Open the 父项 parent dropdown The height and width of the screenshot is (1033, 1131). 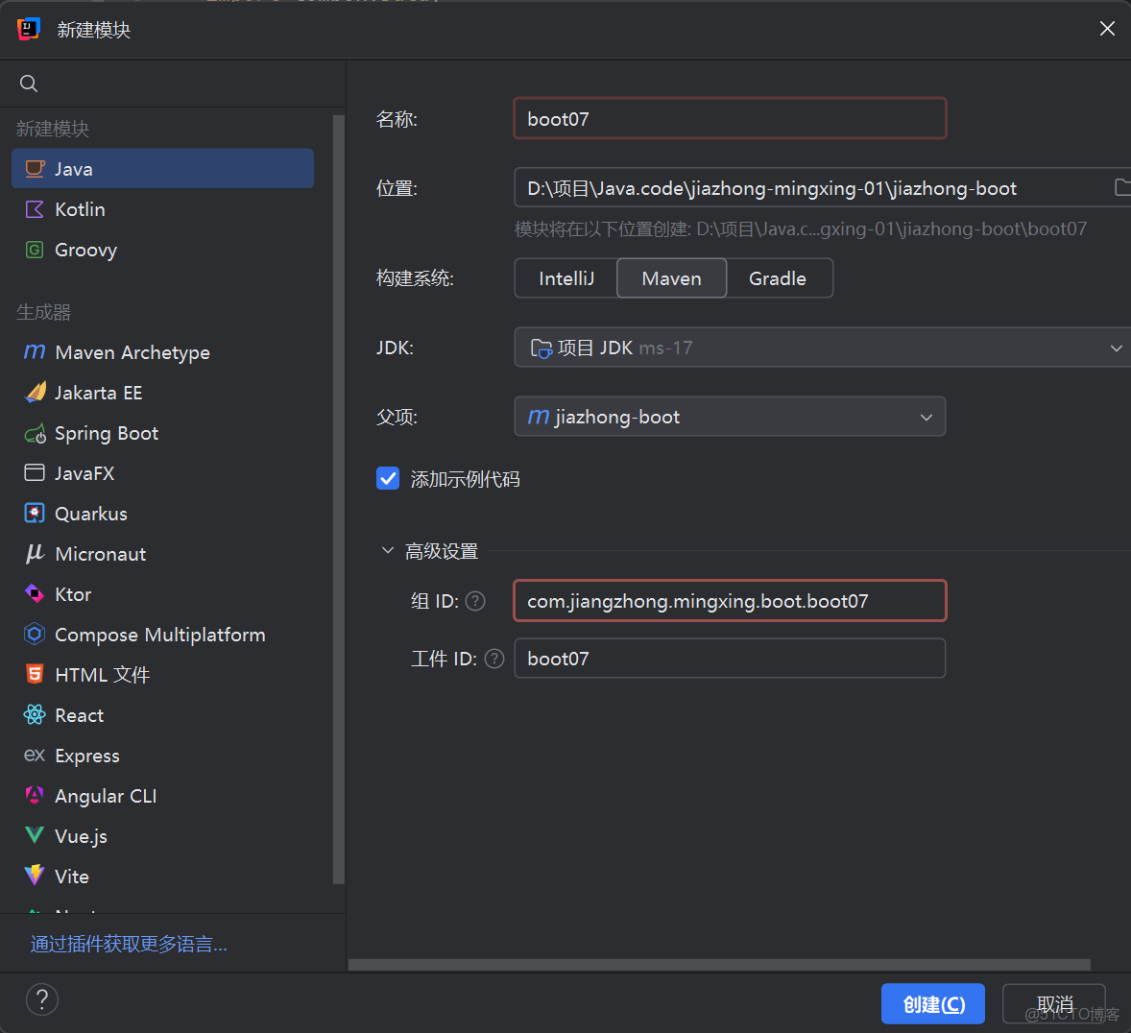click(x=926, y=417)
